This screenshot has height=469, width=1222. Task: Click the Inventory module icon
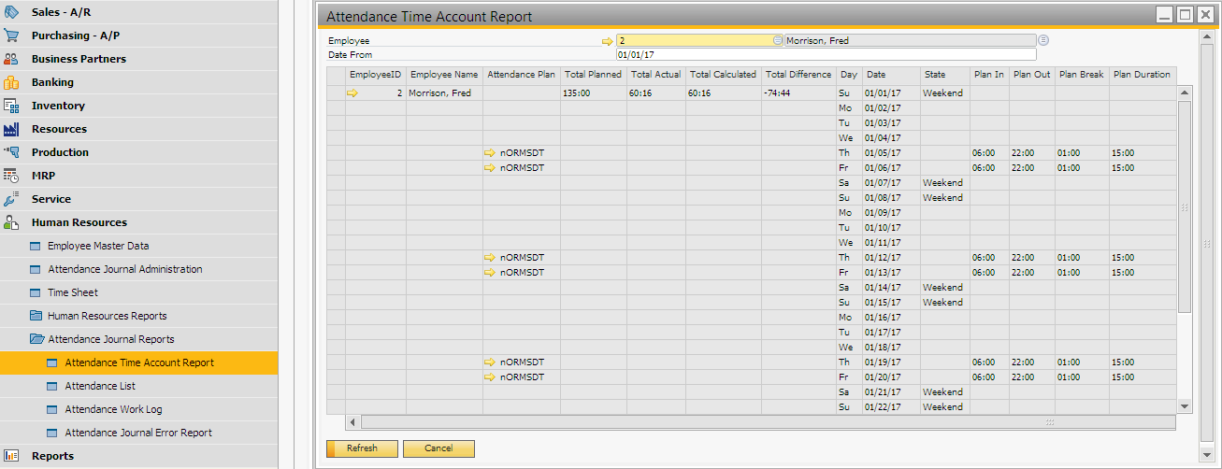11,106
